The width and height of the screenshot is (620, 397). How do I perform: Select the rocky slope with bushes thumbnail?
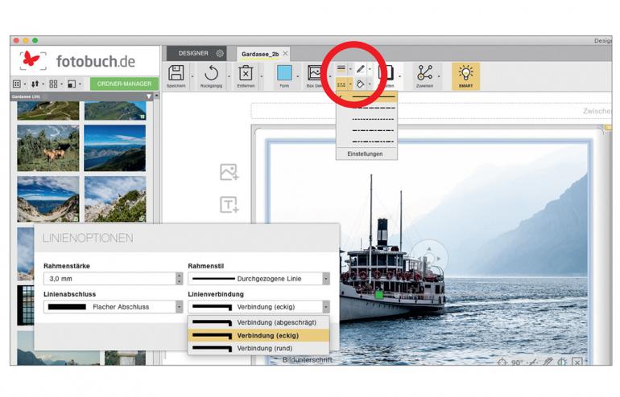(x=114, y=198)
